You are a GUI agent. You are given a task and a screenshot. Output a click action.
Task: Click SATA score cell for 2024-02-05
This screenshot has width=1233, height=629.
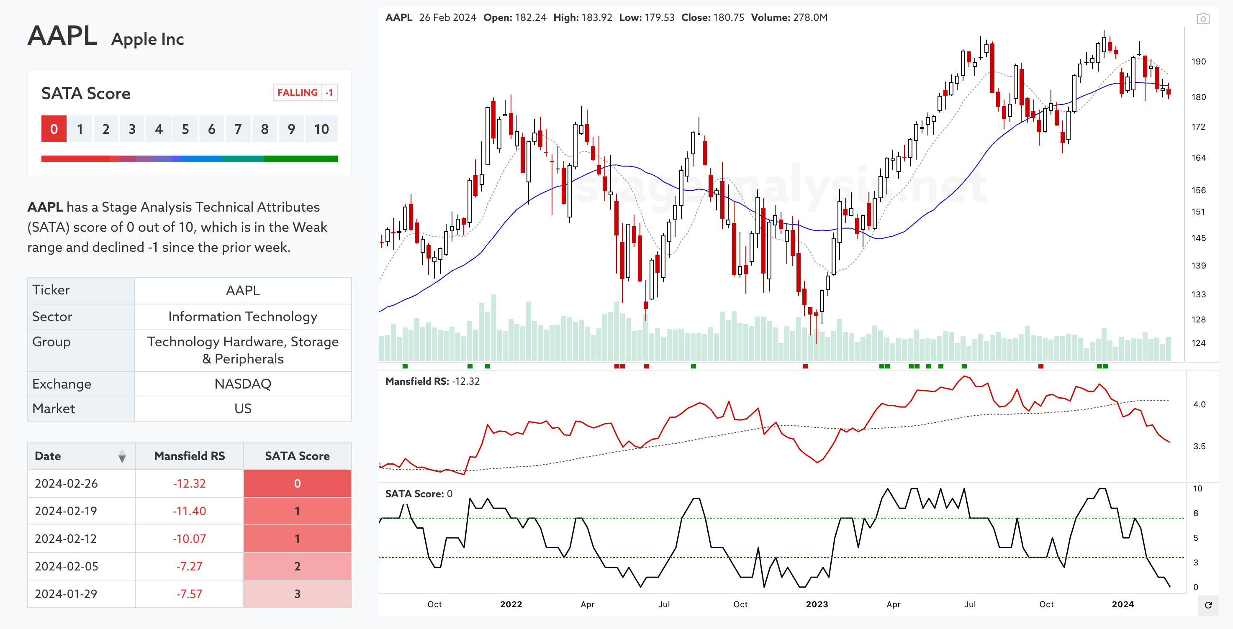[297, 566]
